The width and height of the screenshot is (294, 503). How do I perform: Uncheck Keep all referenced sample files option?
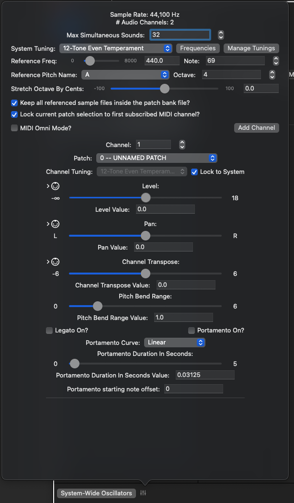point(14,103)
